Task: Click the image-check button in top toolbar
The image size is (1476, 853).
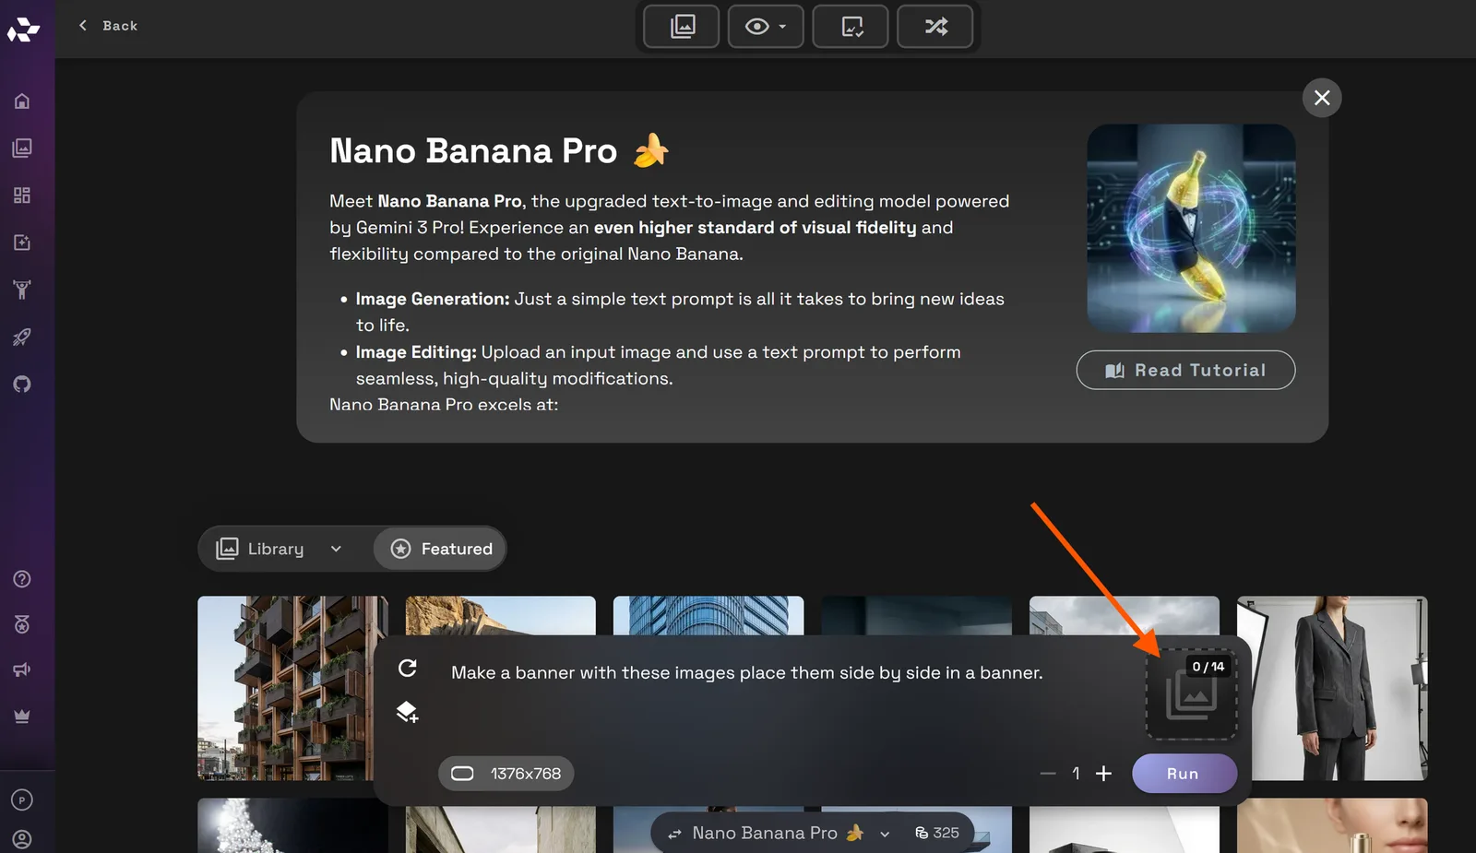Action: (851, 27)
